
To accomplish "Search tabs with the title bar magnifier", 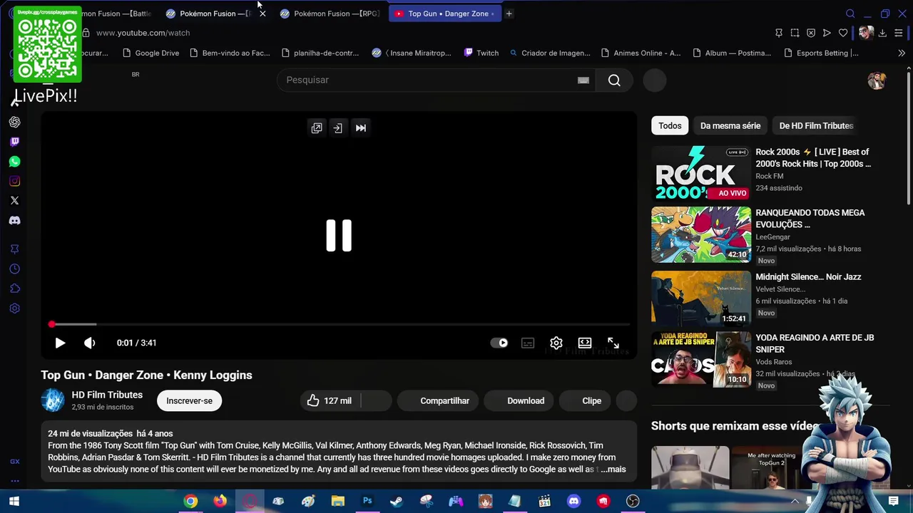I will point(850,14).
